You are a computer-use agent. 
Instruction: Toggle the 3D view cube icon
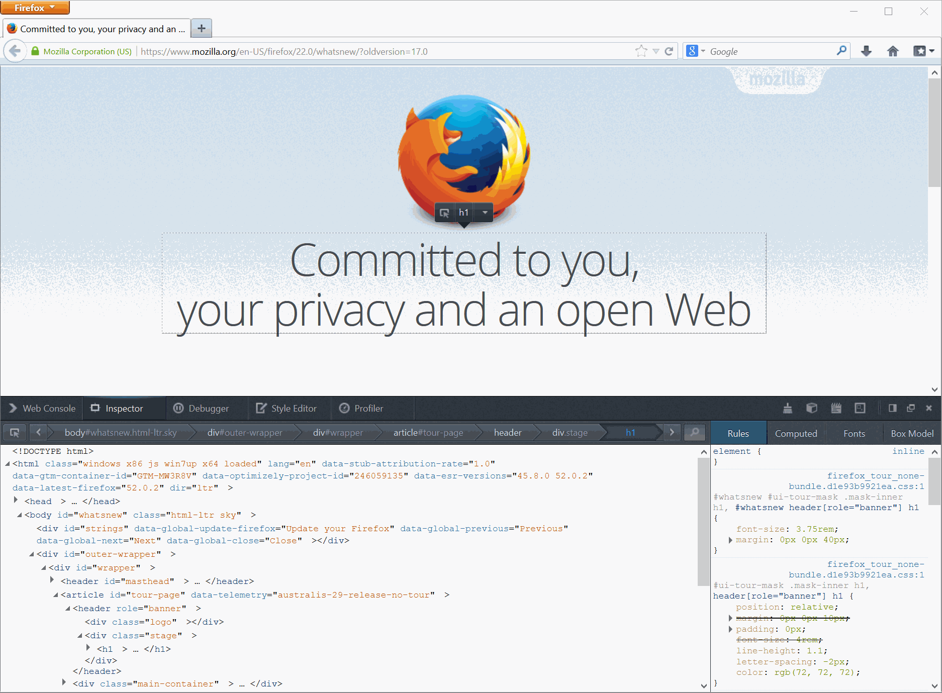pyautogui.click(x=812, y=408)
